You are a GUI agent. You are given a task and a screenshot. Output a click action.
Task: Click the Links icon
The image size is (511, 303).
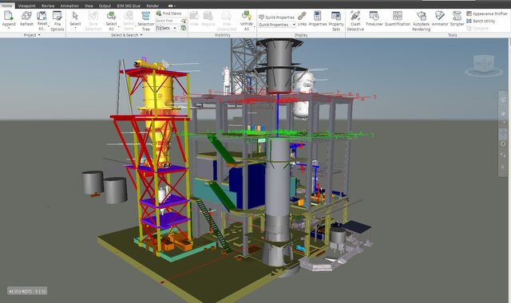[x=302, y=16]
